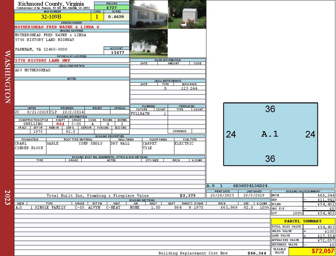Click mailing address 5756 HISTORY LAND HIGHWAY
This screenshot has height=256, width=336.
44,40
